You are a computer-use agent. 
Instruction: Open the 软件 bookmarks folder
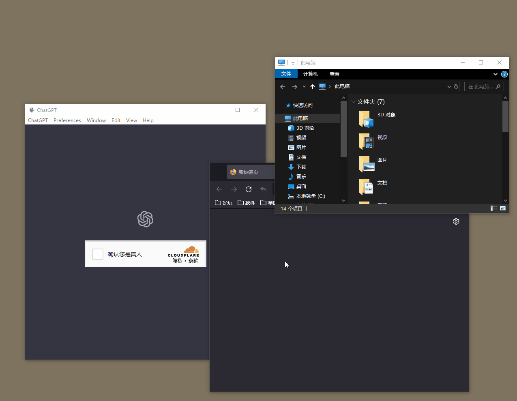click(247, 203)
